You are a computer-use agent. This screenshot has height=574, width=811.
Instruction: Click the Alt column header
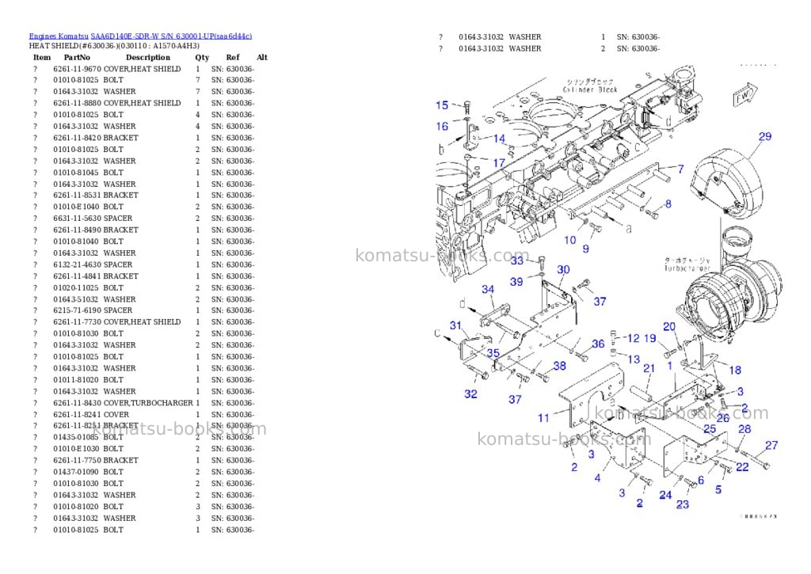tap(261, 57)
